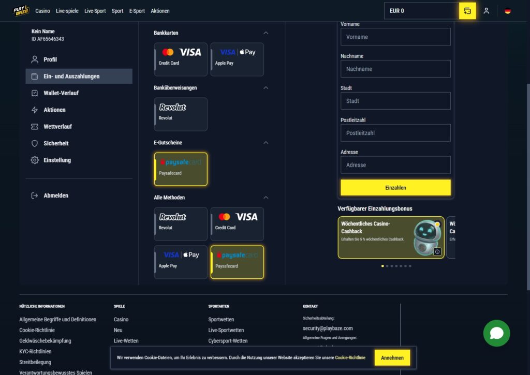530x375 pixels.
Task: Open Ein- und Auszahlungen in sidebar
Action: [x=79, y=77]
